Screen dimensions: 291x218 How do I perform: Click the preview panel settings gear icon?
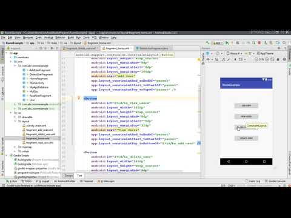pos(279,48)
